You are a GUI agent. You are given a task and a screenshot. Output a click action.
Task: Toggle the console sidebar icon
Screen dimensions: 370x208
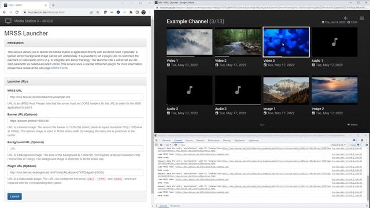156,145
